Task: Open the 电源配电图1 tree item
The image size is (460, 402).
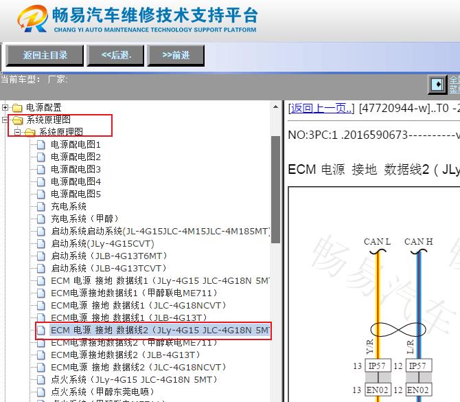Action: [76, 144]
